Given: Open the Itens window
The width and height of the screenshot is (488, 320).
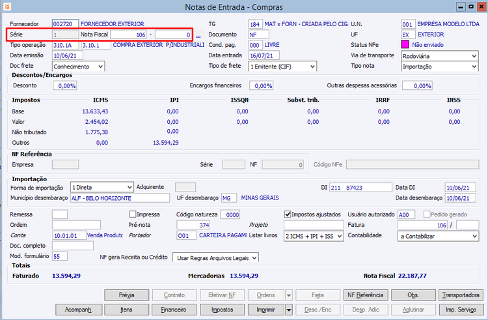Looking at the screenshot, I should click(x=126, y=310).
